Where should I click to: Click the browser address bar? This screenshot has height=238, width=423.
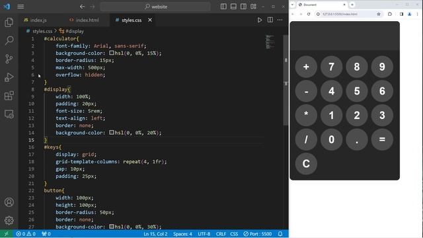pos(348,14)
